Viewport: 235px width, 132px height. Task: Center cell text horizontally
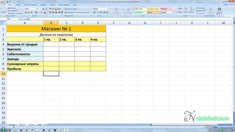click(53, 12)
